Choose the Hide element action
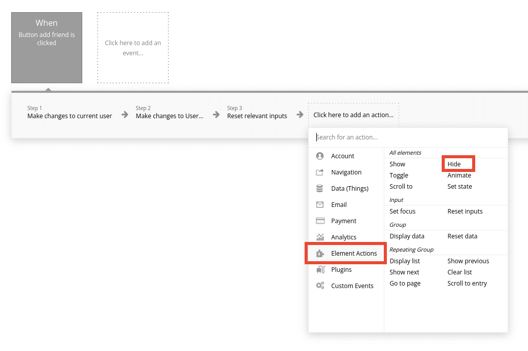This screenshot has height=351, width=528. [x=454, y=164]
